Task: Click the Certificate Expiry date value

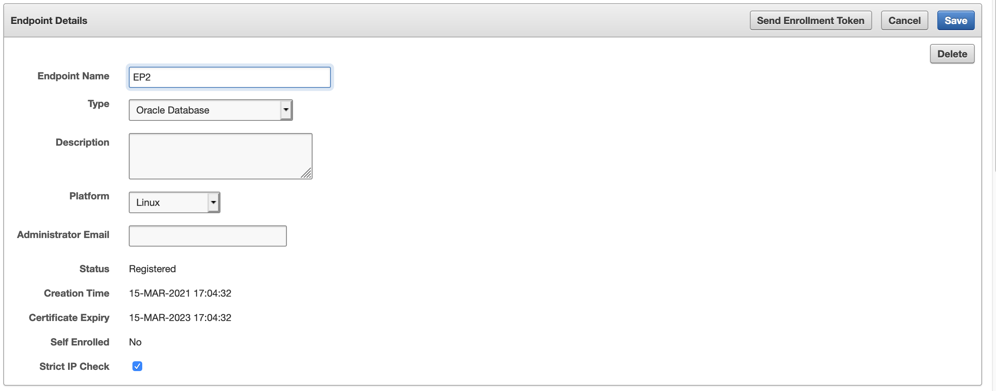Action: click(180, 317)
